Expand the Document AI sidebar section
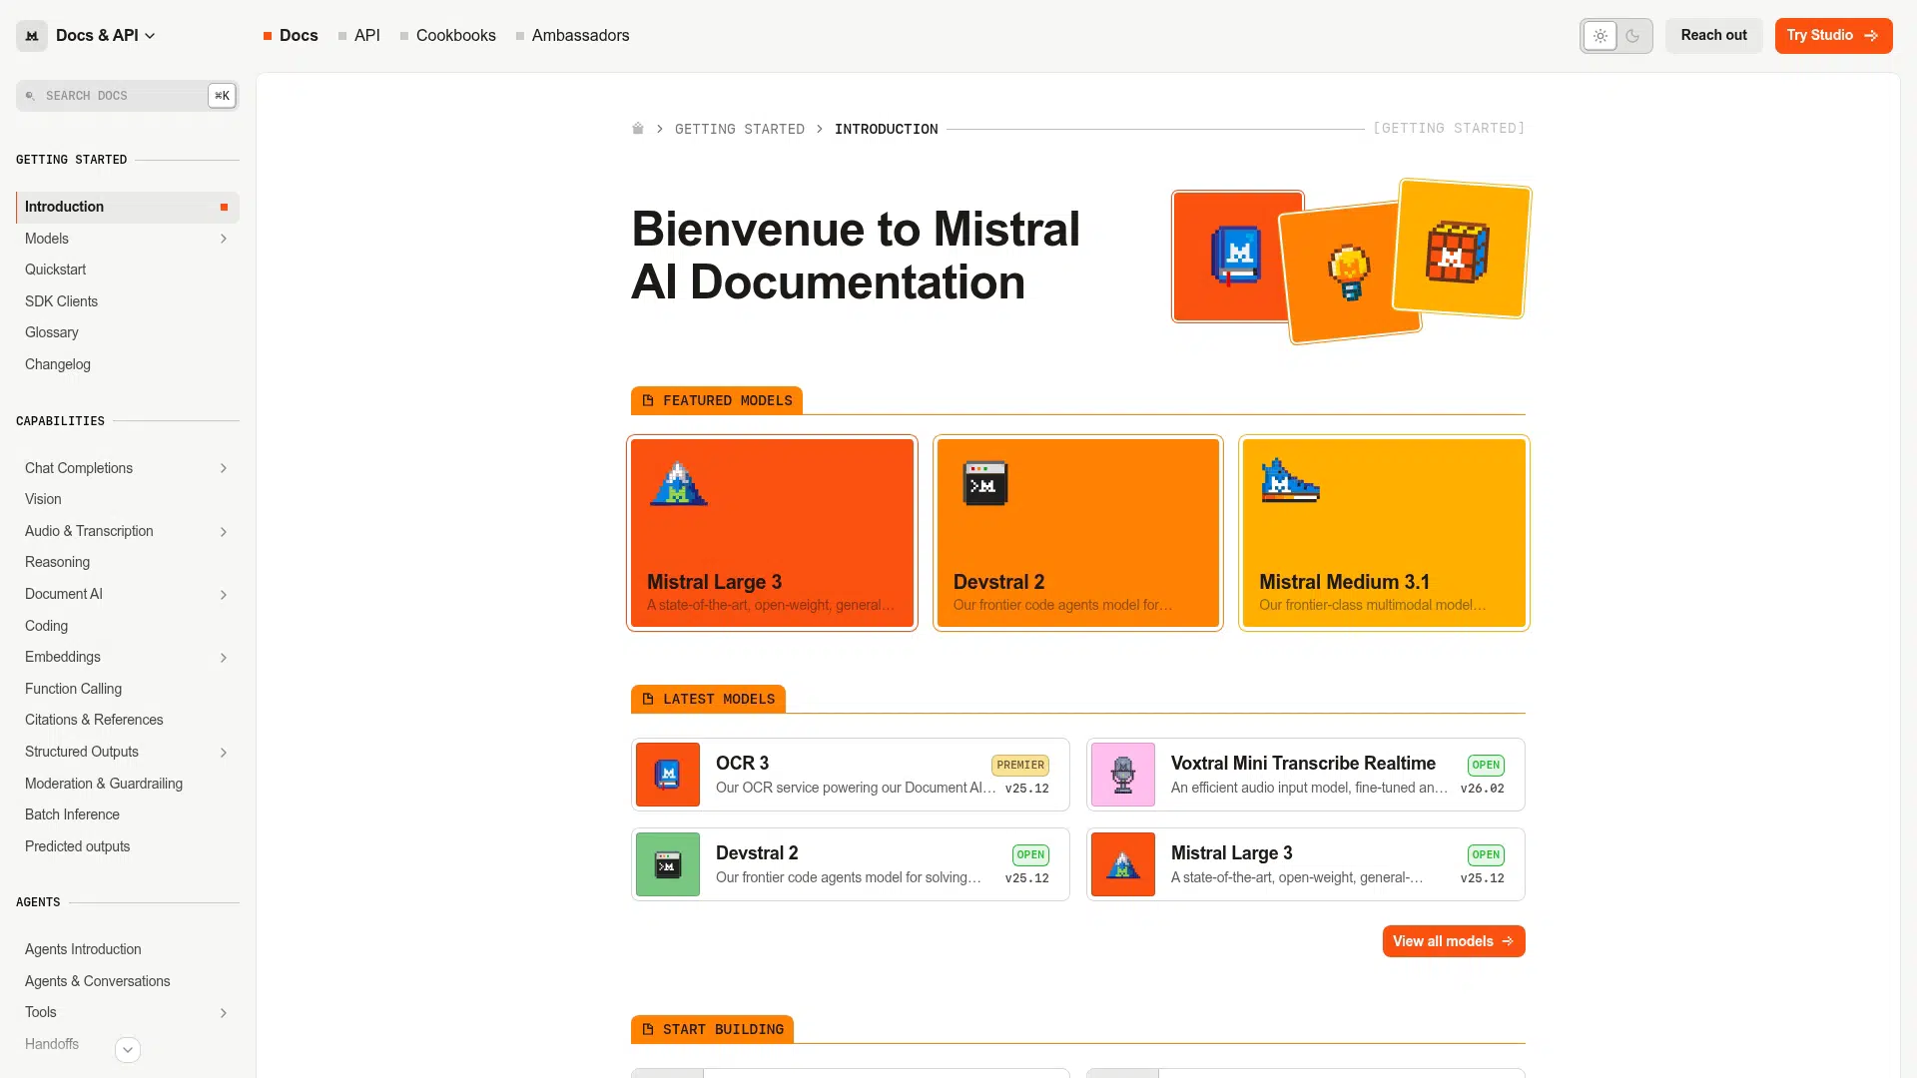This screenshot has width=1917, height=1078. [224, 595]
